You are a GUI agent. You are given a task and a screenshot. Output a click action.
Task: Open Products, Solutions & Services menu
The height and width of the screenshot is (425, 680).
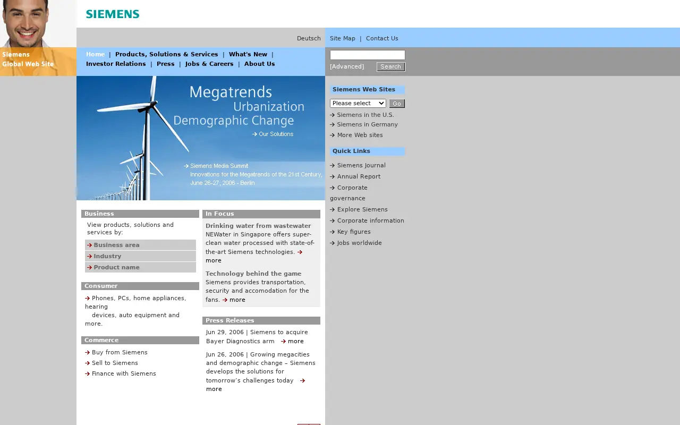pos(167,54)
